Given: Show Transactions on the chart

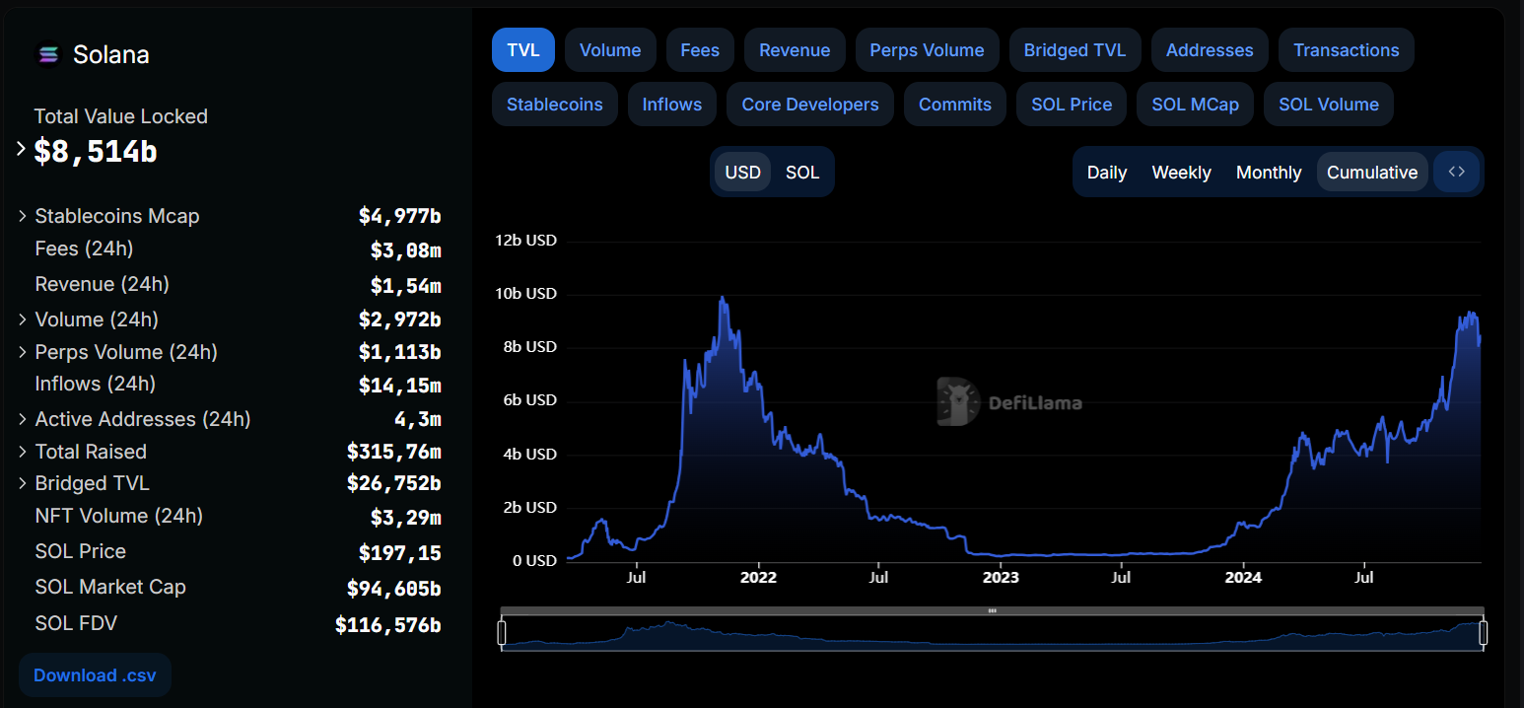Looking at the screenshot, I should coord(1347,50).
